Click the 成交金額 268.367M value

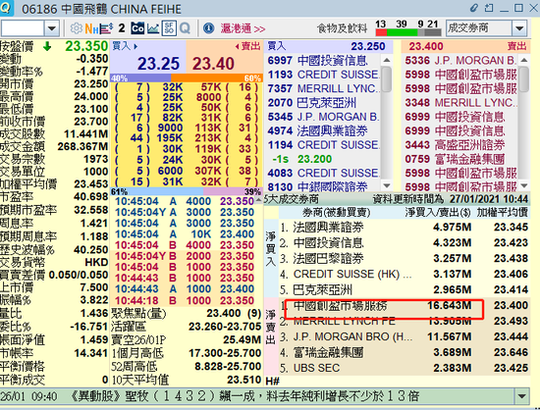click(x=82, y=146)
